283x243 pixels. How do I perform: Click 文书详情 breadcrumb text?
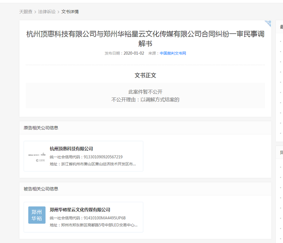tap(70, 12)
